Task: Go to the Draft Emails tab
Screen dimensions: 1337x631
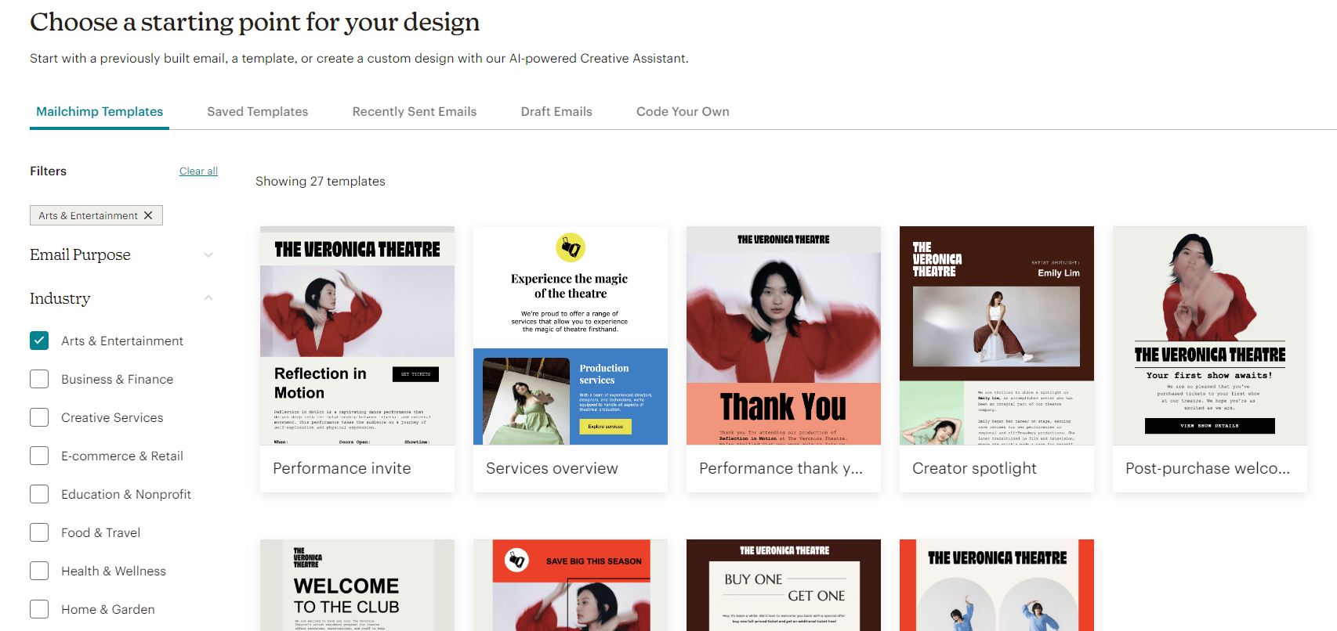Action: 556,111
